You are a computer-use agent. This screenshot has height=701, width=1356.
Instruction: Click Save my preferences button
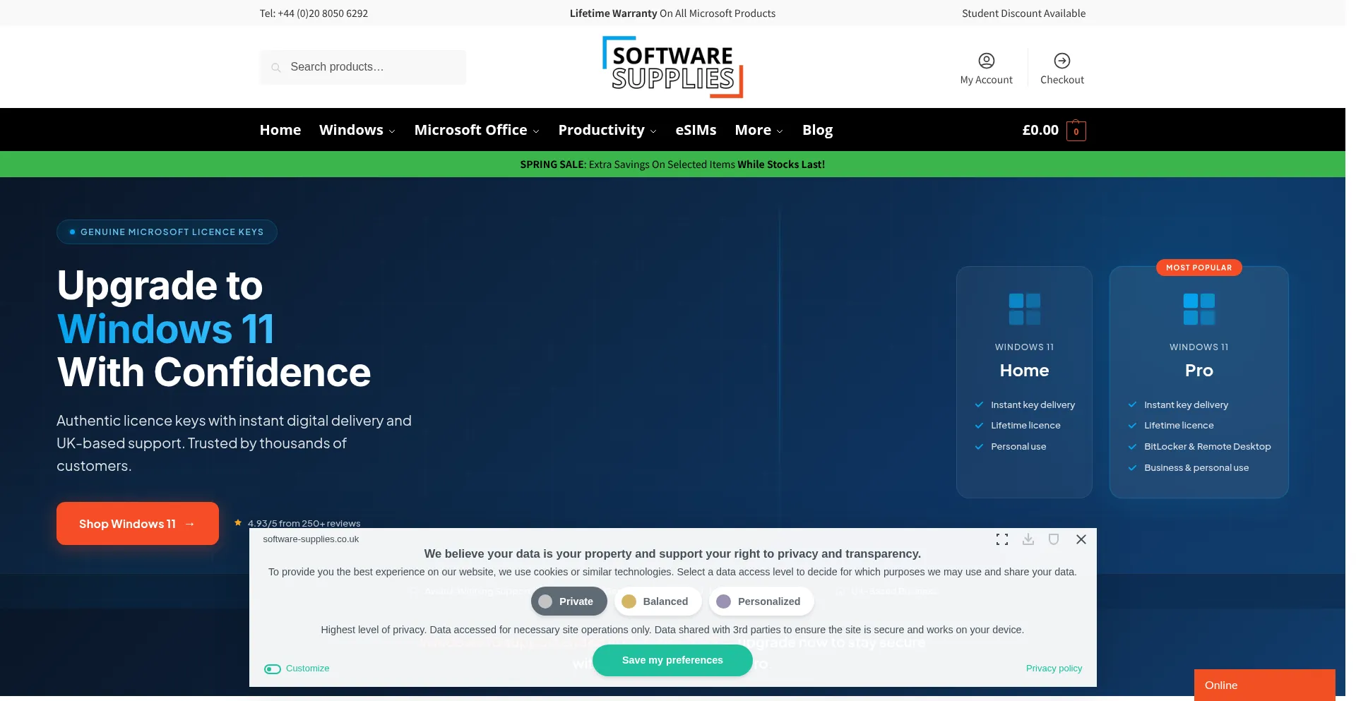(x=672, y=660)
